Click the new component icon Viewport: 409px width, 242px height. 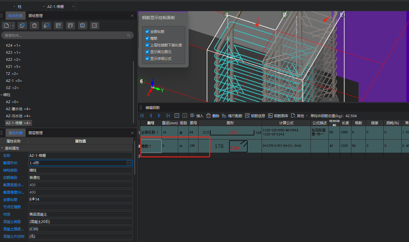pyautogui.click(x=6, y=26)
